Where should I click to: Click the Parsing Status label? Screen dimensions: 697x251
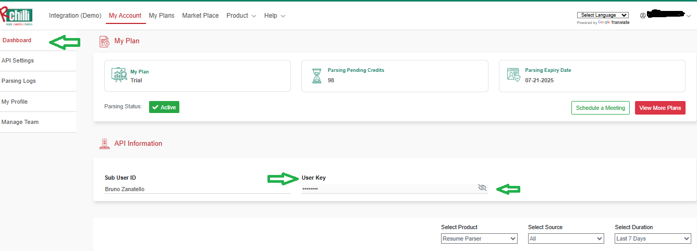pos(123,106)
